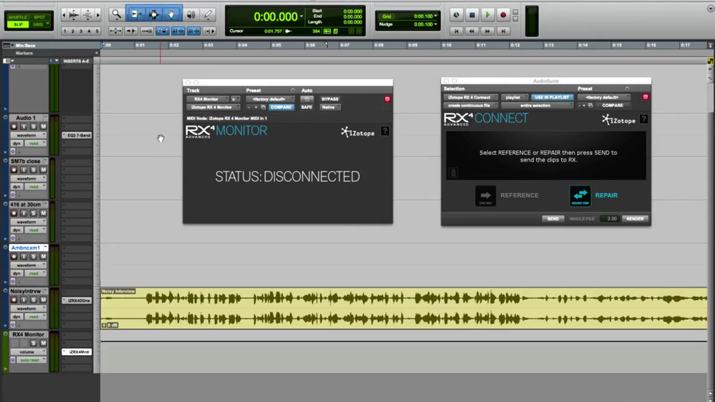Open factory default preset in RX4 Connect
The image size is (715, 402).
(604, 97)
